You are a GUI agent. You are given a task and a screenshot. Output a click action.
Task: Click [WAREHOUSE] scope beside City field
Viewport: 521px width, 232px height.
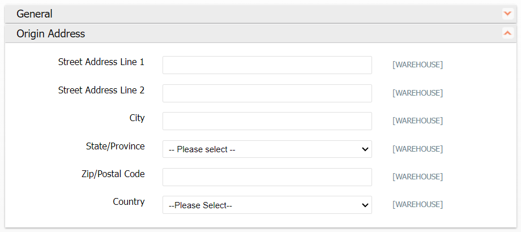417,121
